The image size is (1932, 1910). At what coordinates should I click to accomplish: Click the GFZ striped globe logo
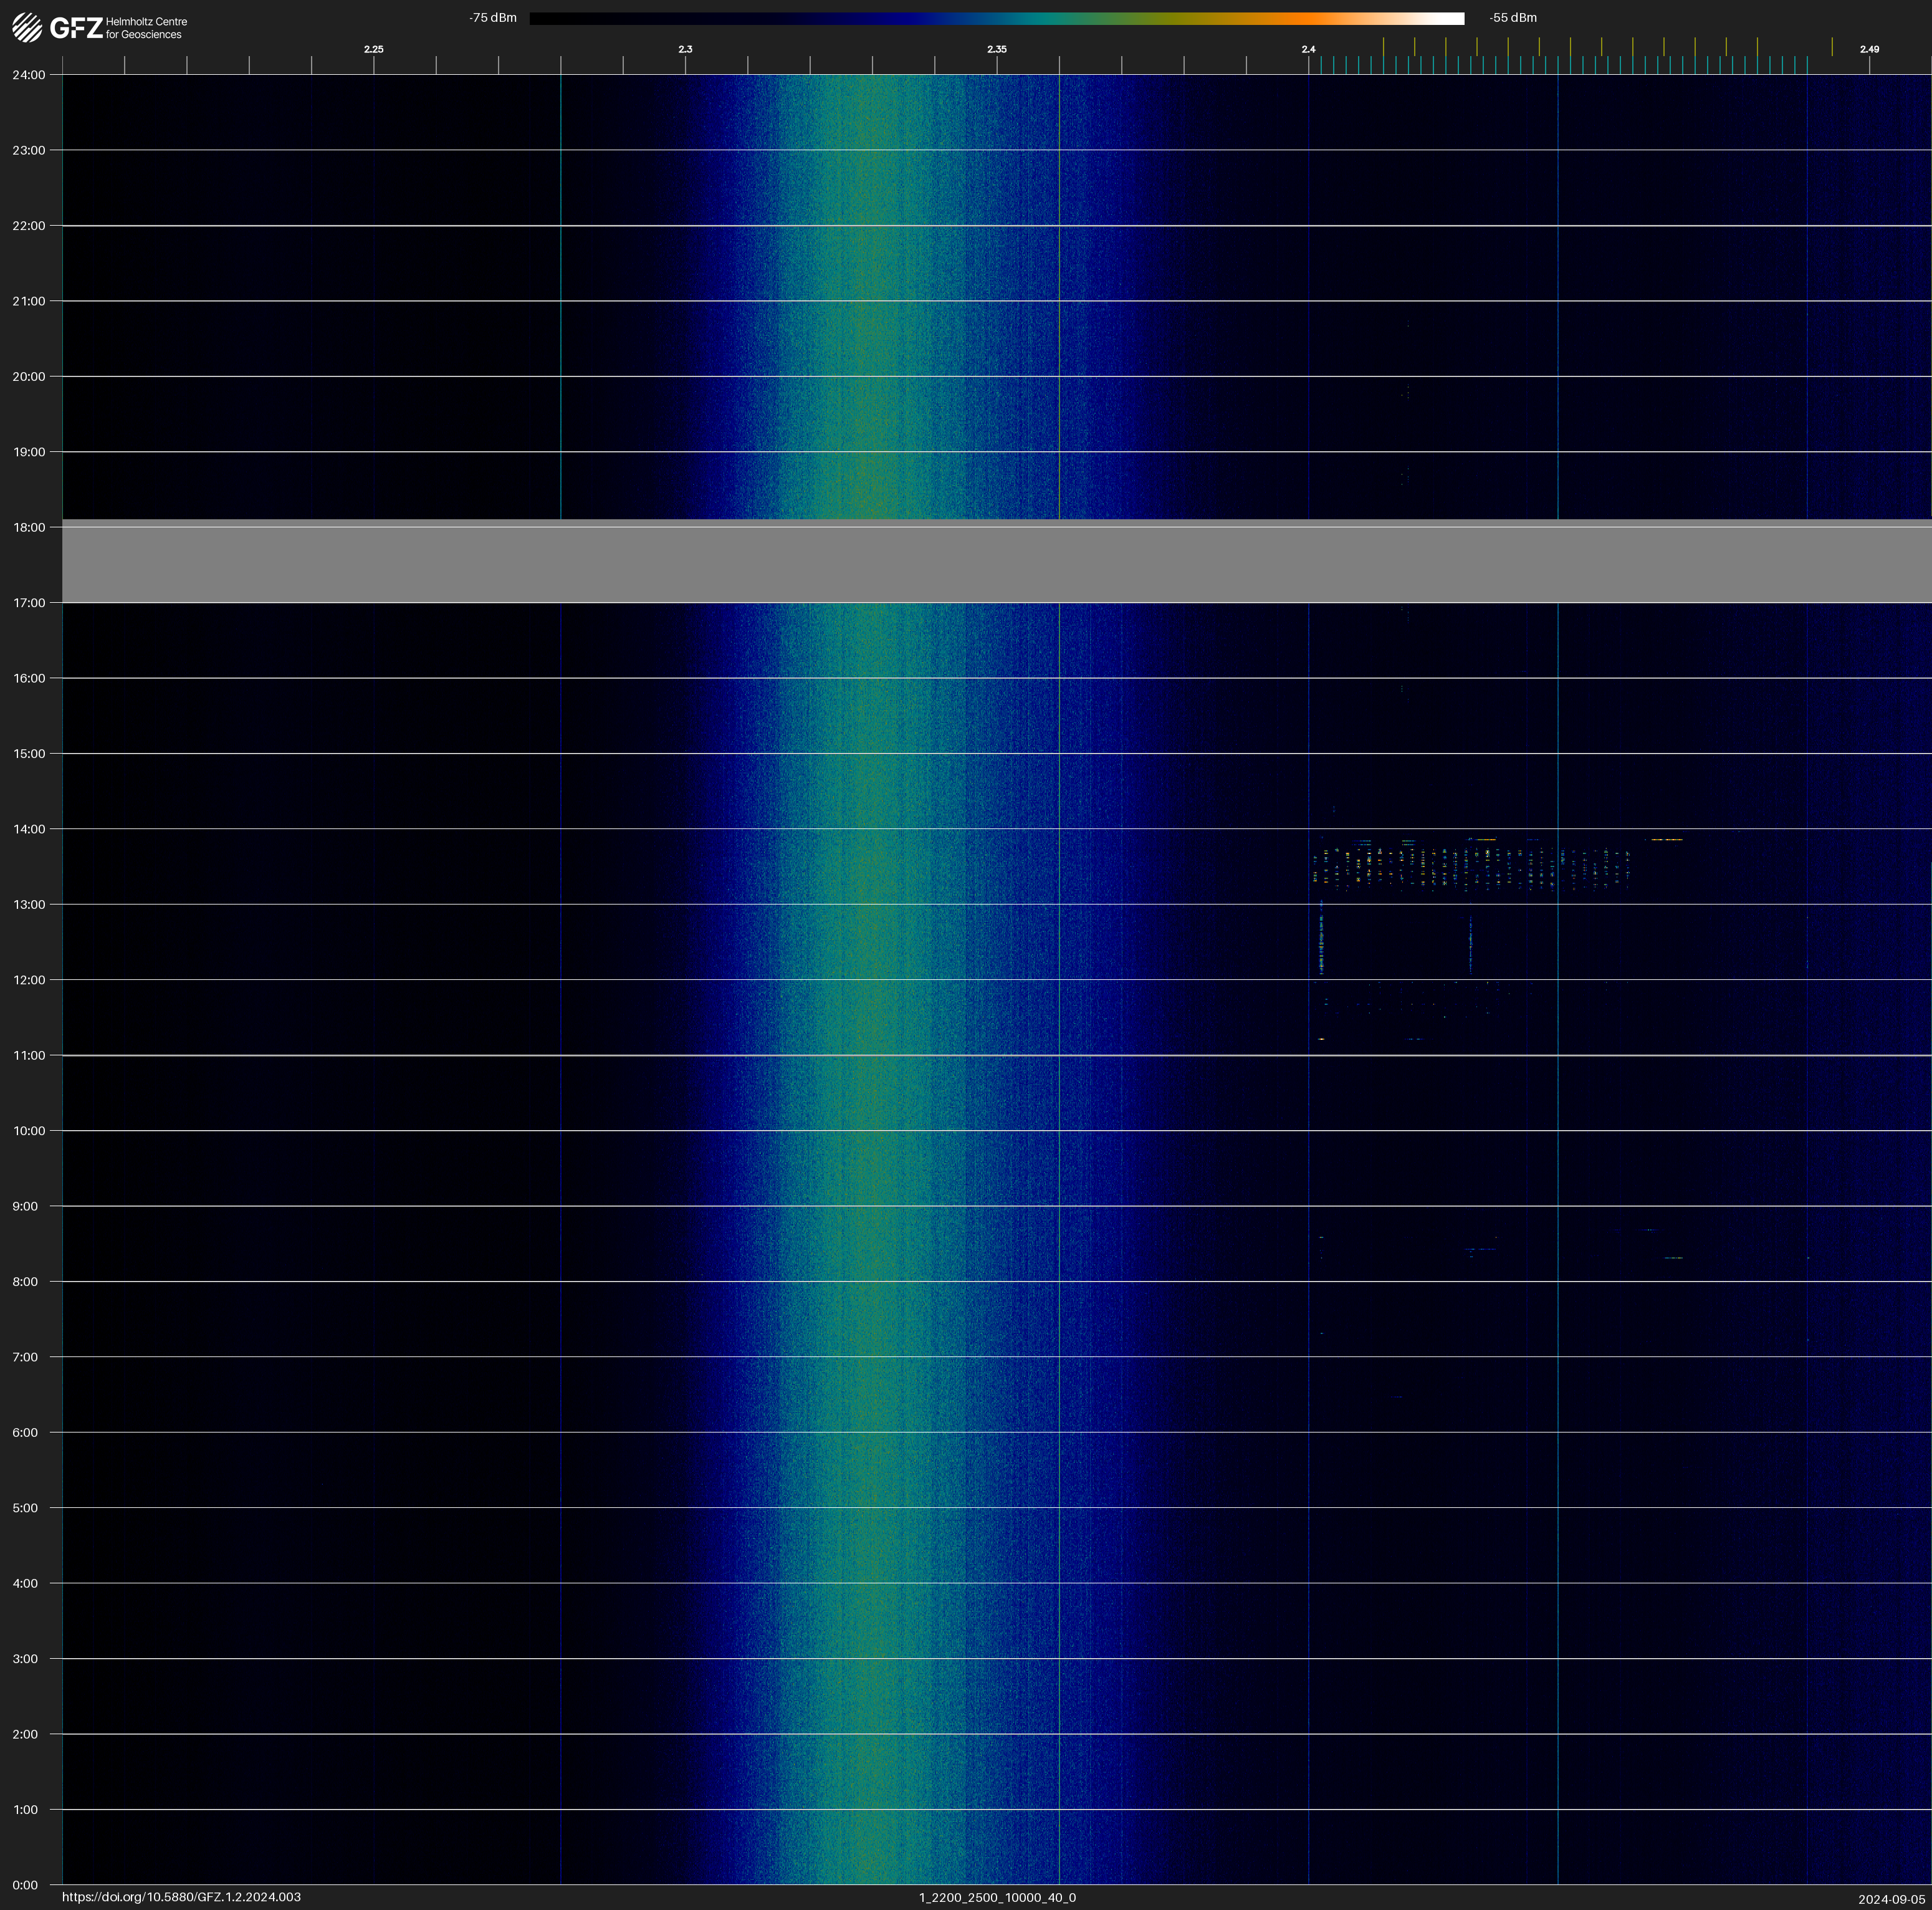(x=27, y=27)
